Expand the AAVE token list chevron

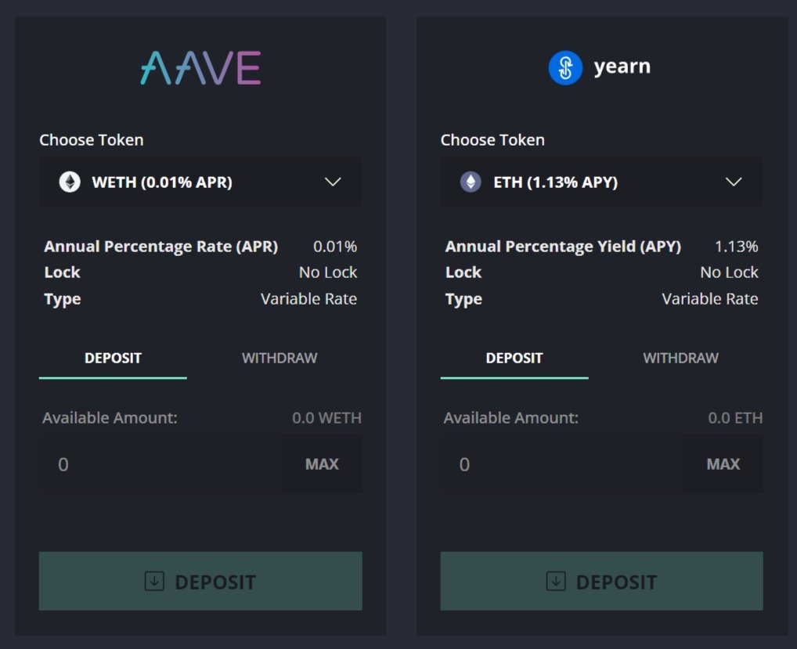[x=333, y=182]
